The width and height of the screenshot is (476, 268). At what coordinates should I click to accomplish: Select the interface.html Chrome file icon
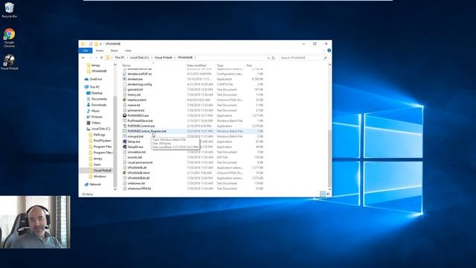[124, 100]
